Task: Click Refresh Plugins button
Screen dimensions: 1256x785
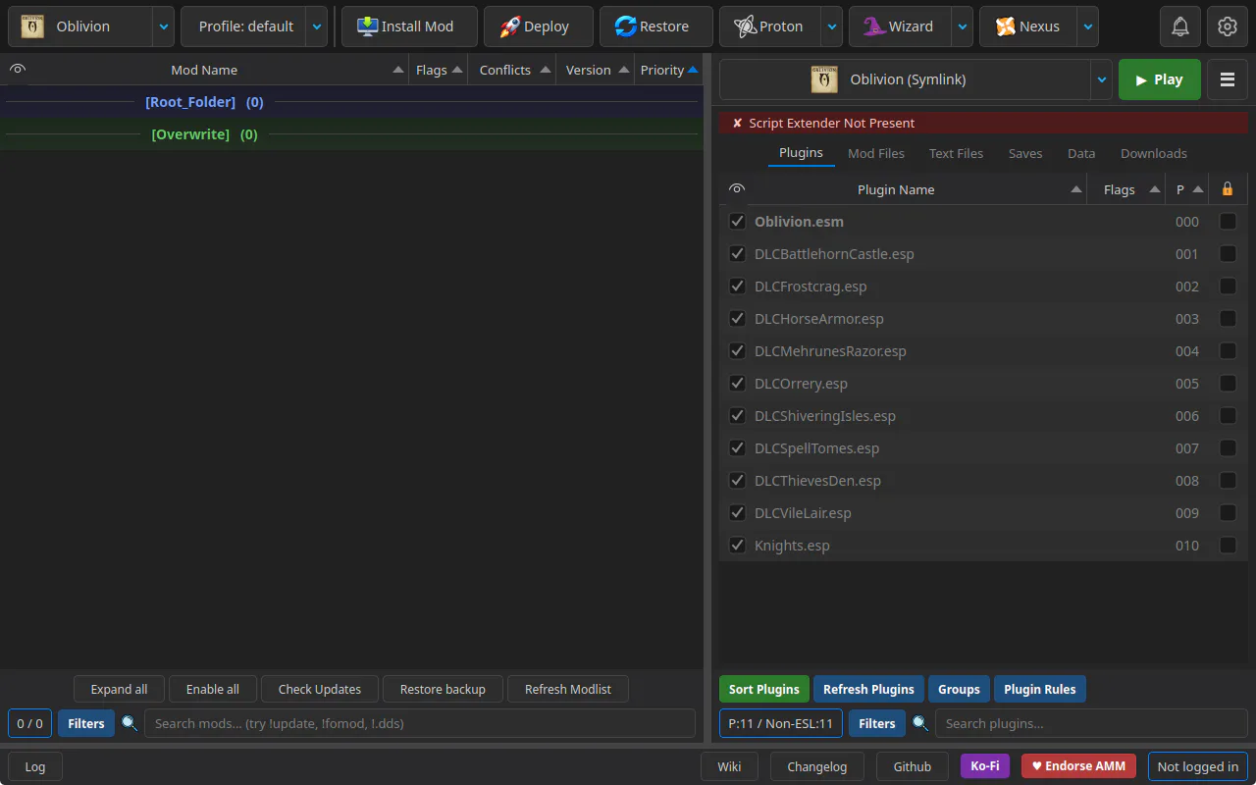Action: pyautogui.click(x=868, y=689)
